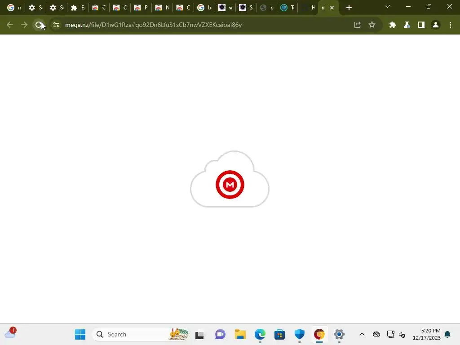
Task: Switch to web store tab labeled N
Action: click(162, 8)
